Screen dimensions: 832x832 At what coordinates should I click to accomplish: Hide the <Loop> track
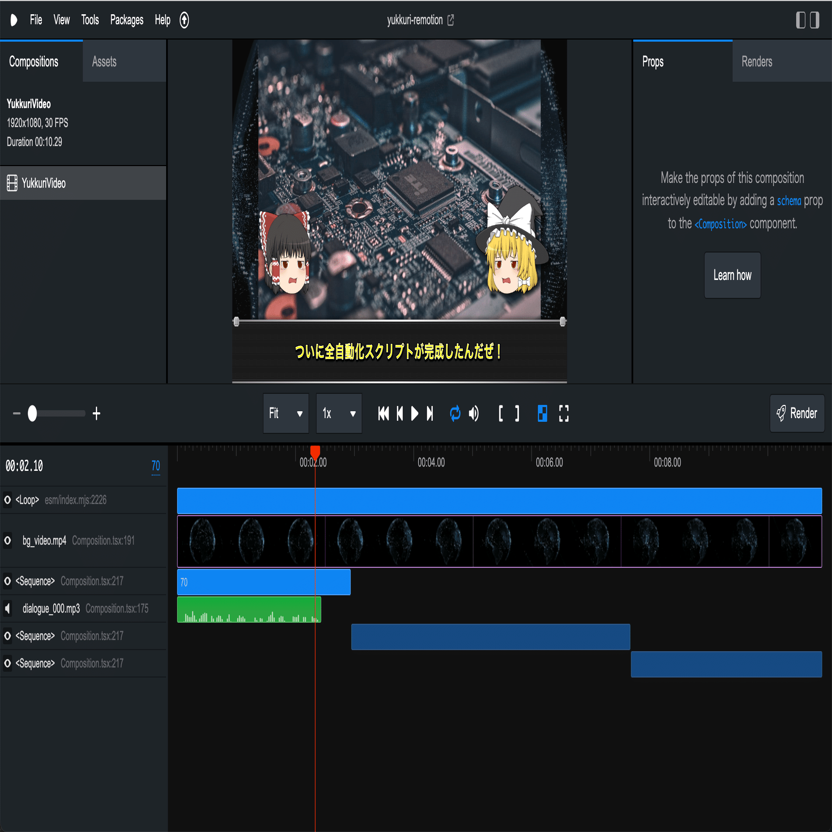click(7, 500)
